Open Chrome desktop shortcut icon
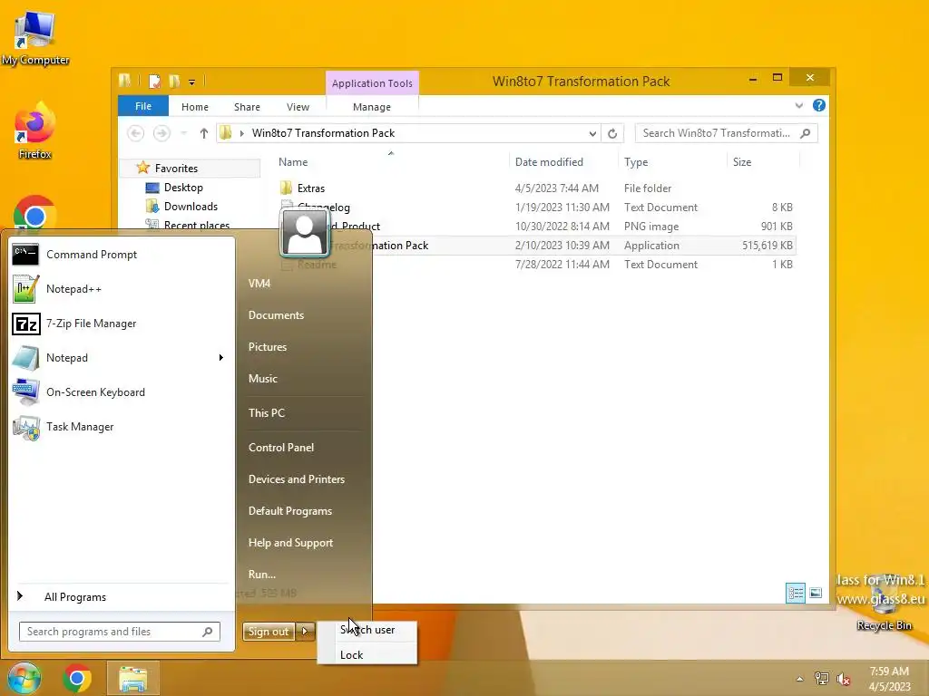929x696 pixels. (x=35, y=214)
